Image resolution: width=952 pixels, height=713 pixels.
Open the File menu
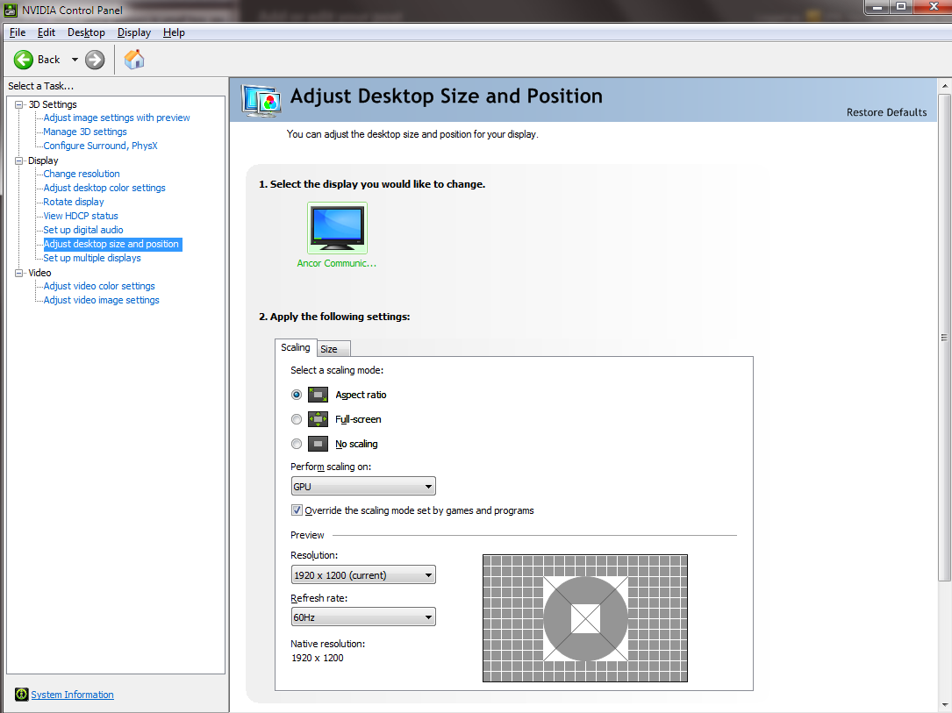pyautogui.click(x=18, y=32)
